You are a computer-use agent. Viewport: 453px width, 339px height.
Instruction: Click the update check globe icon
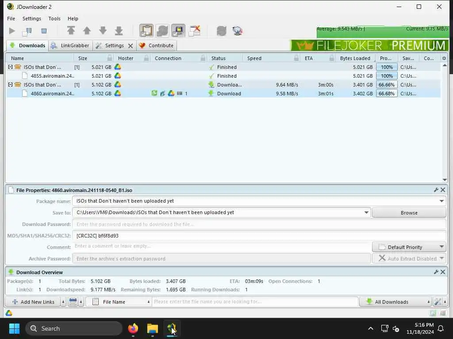pos(238,30)
